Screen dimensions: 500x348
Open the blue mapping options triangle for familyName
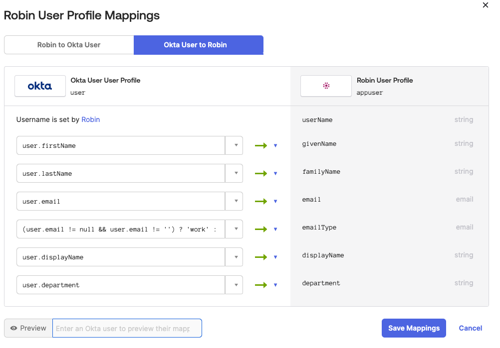(x=275, y=173)
